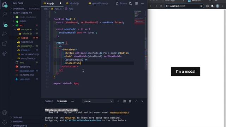Expand the public folder
This screenshot has height=127, width=226.
[x=25, y=21]
